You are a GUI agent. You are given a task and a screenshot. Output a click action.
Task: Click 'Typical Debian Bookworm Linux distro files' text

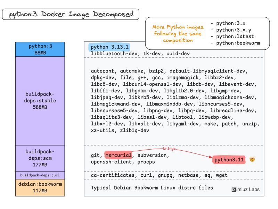[152, 187]
